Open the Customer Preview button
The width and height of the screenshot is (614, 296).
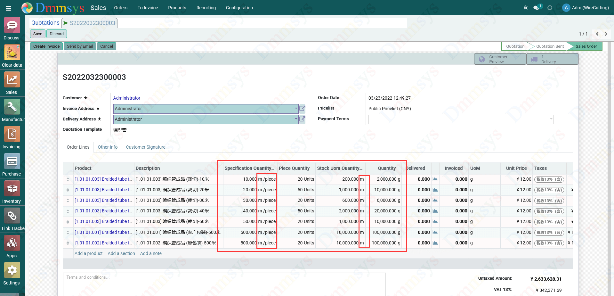pos(500,59)
